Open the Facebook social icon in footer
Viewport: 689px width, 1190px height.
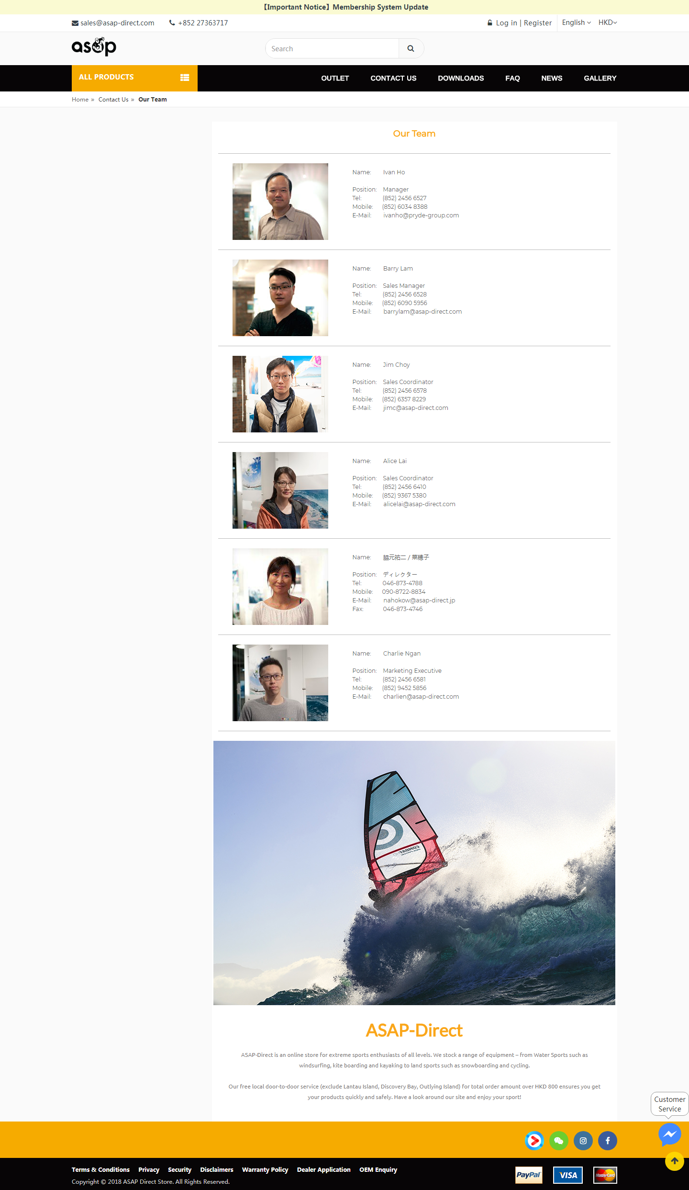coord(608,1141)
